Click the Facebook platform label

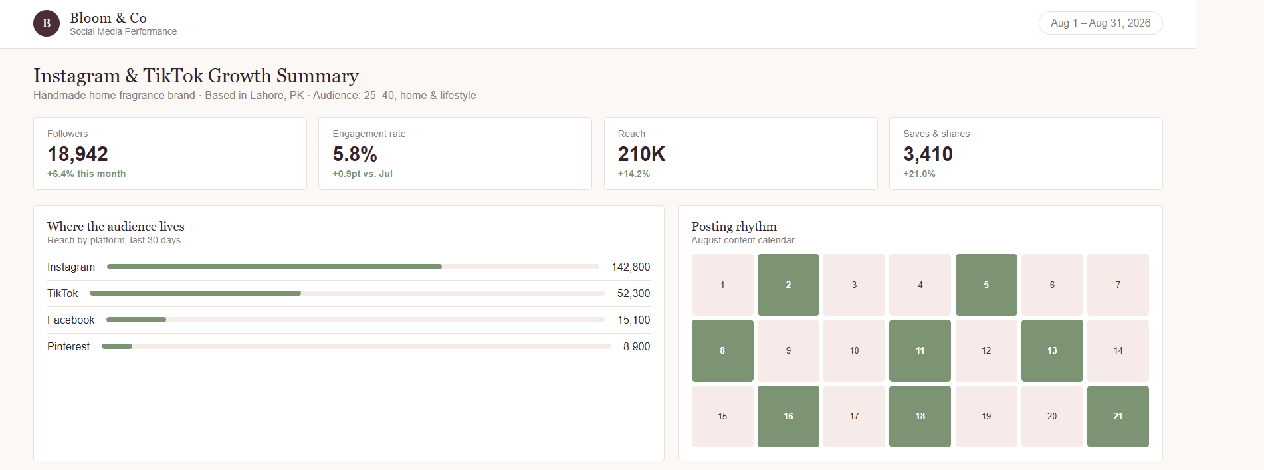(x=71, y=320)
